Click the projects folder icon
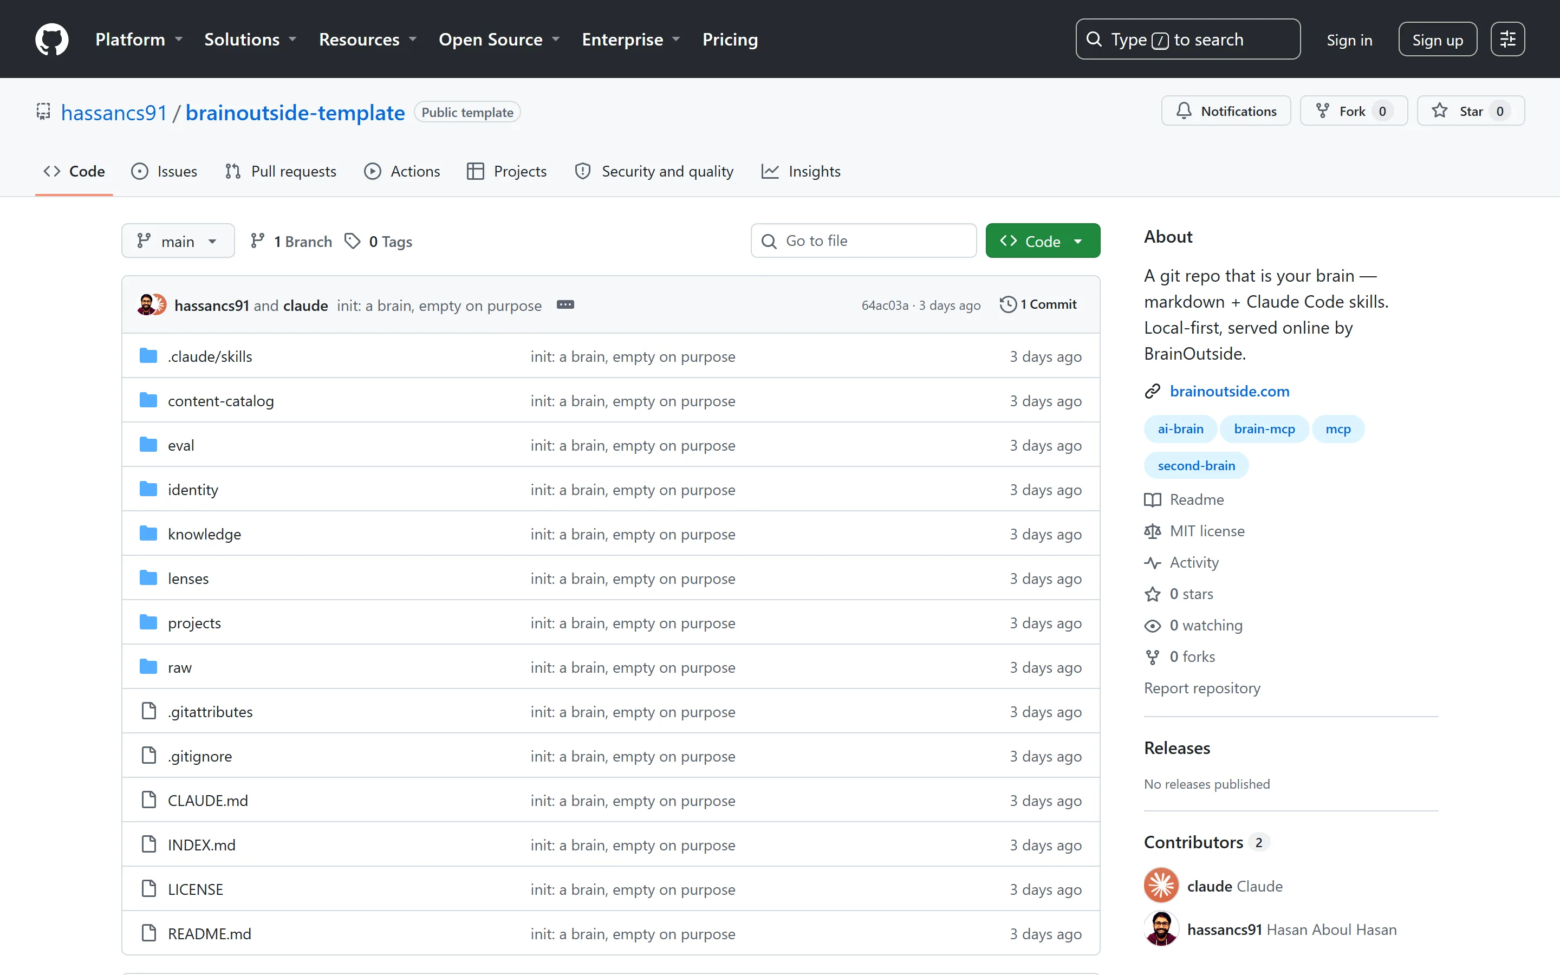1560x975 pixels. tap(148, 623)
